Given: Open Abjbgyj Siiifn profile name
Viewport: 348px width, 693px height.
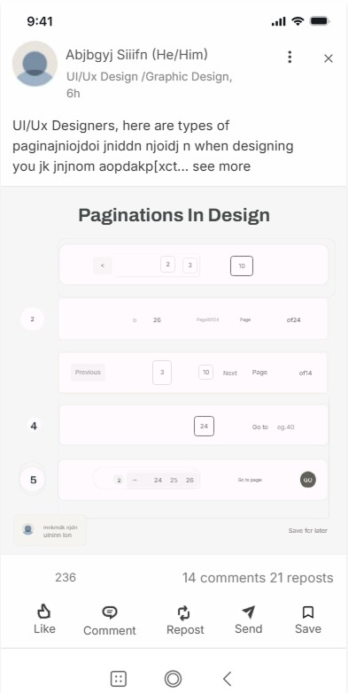Looking at the screenshot, I should (x=136, y=55).
